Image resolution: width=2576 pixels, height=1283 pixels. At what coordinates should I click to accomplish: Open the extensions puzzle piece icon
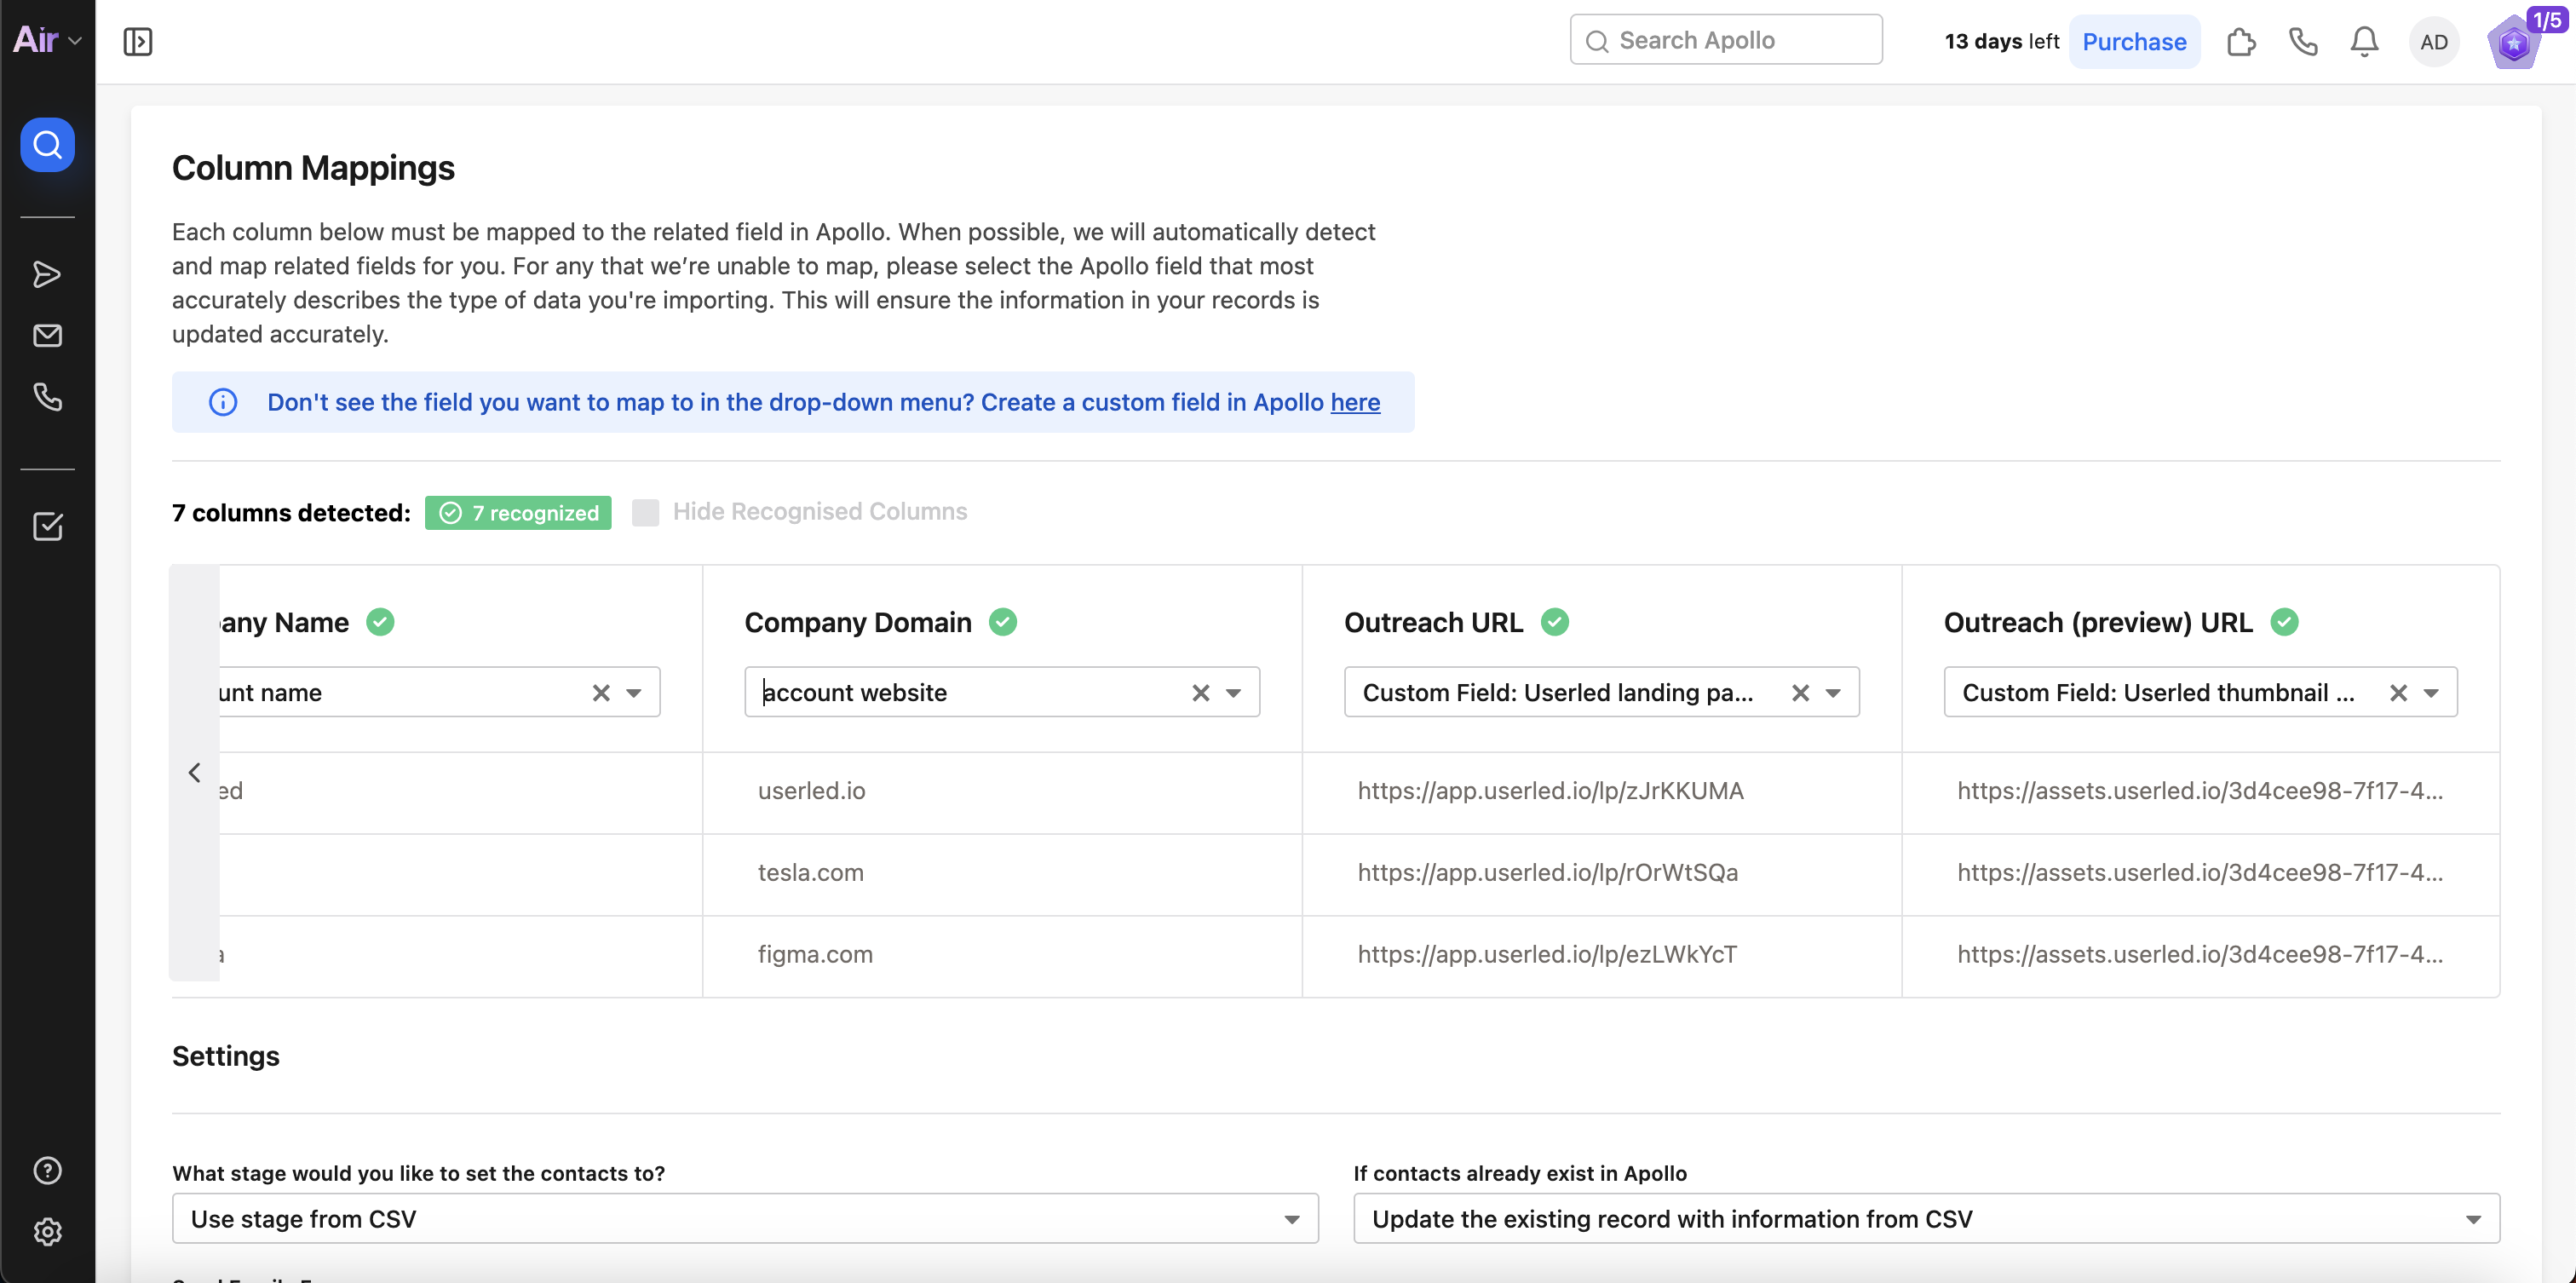2241,41
